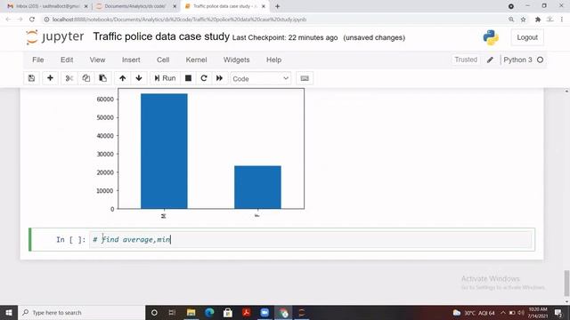Switch to the Documents/Analytics browser tab
Screen dimensions: 570x320
(134, 6)
